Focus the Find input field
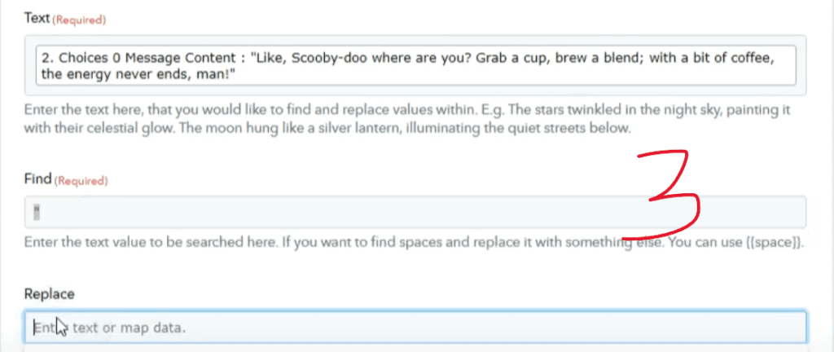This screenshot has width=834, height=352. 415,212
